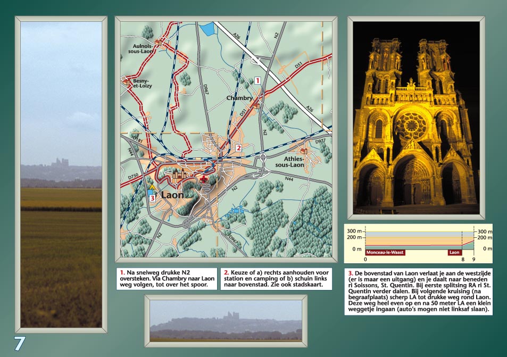507x357 pixels.
Task: Click the village icon at Besny-et-Loizy
Action: 127,81
